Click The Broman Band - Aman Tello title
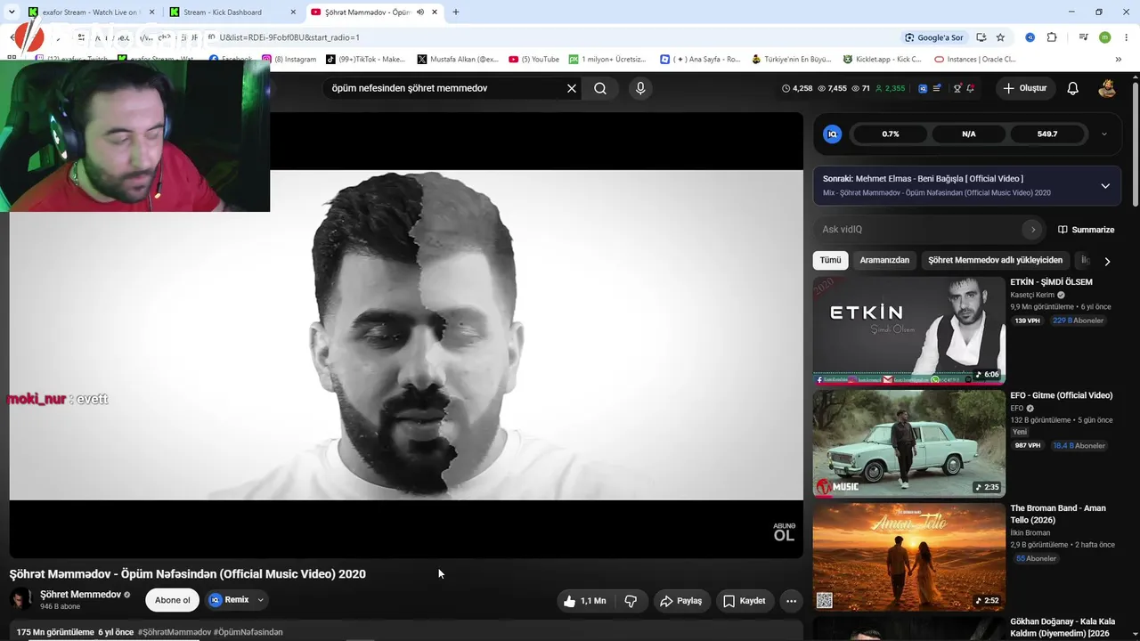This screenshot has width=1140, height=641. tap(1058, 514)
